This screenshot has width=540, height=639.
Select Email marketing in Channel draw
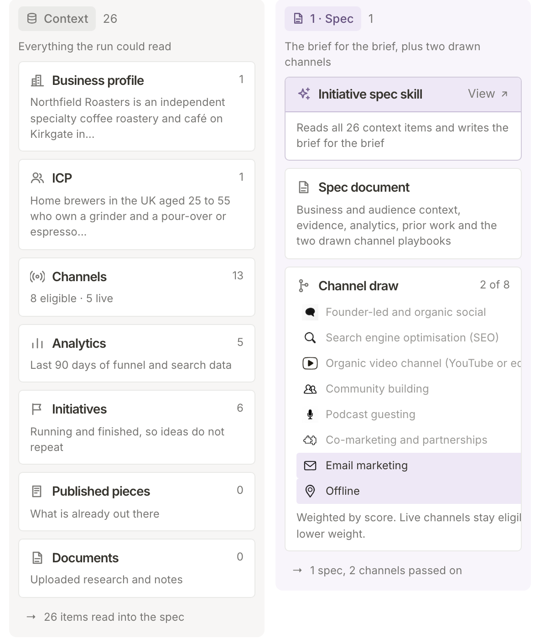click(x=409, y=466)
